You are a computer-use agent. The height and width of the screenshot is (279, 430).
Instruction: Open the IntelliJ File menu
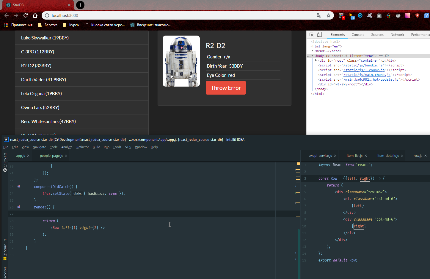point(6,147)
